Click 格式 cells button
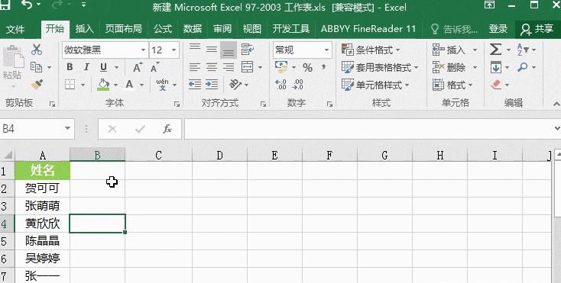 pyautogui.click(x=452, y=85)
